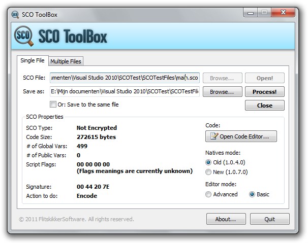Click the Close button below Process!
Screen dimensions: 308x243
[x=265, y=106]
